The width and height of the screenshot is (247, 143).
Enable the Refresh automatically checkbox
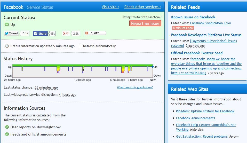tap(80, 46)
